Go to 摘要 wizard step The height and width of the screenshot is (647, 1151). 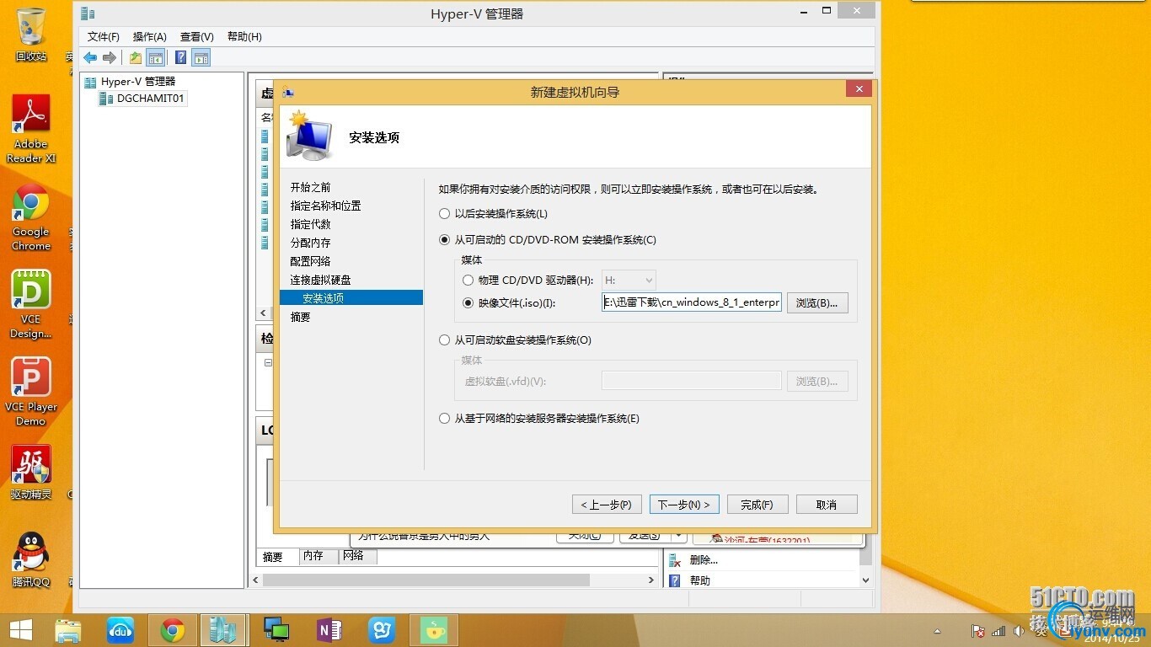point(301,317)
